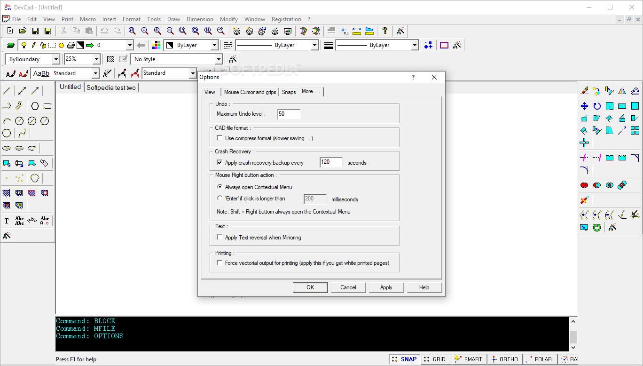The image size is (643, 366).
Task: Click the Help button in Options dialog
Action: click(424, 287)
